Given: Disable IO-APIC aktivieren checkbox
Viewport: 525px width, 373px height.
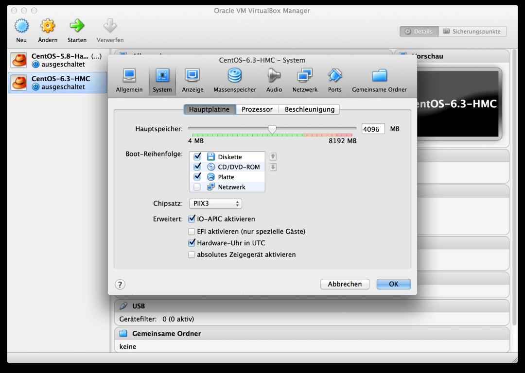Looking at the screenshot, I should click(192, 219).
